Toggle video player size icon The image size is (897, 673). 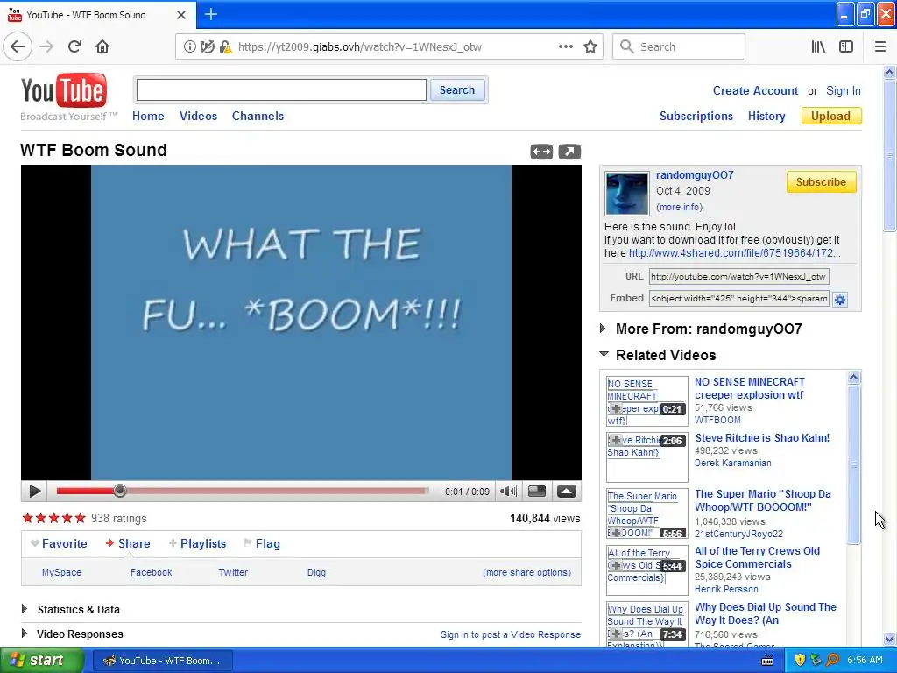537,491
